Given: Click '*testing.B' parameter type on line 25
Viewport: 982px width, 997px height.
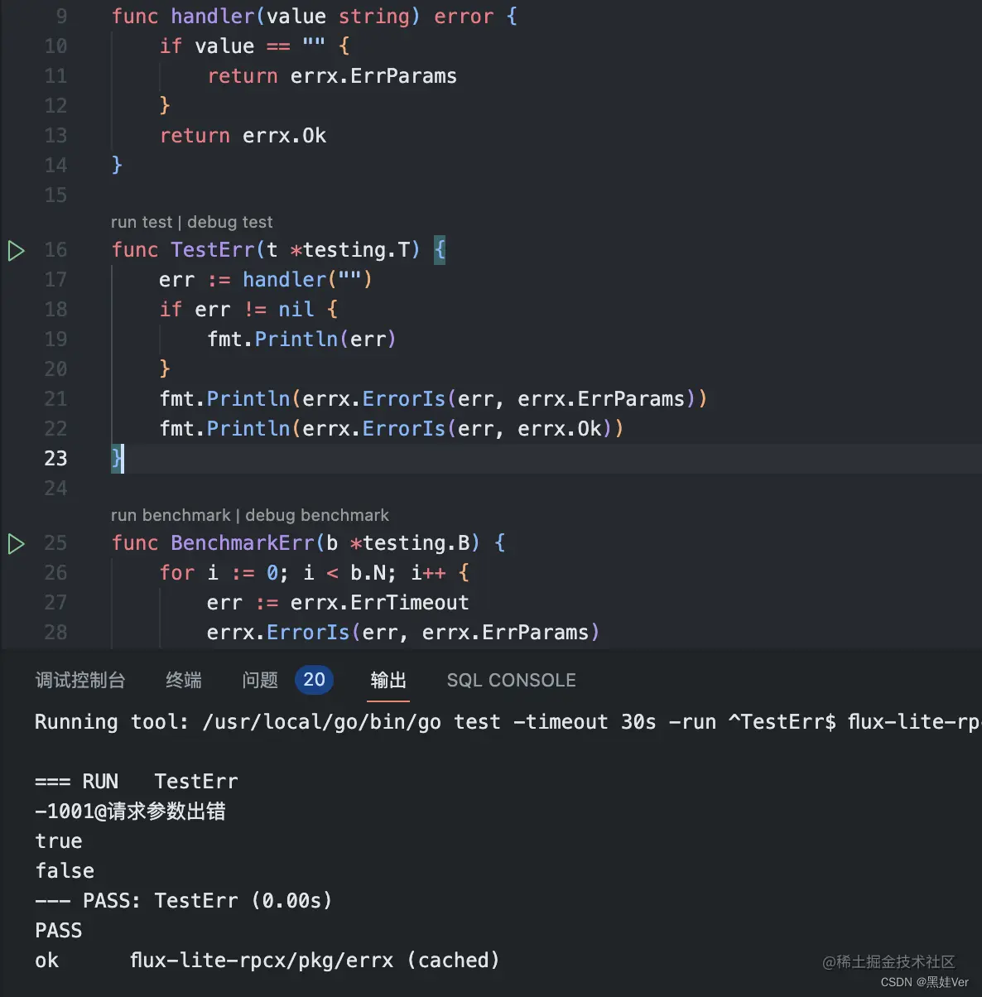Looking at the screenshot, I should 409,543.
